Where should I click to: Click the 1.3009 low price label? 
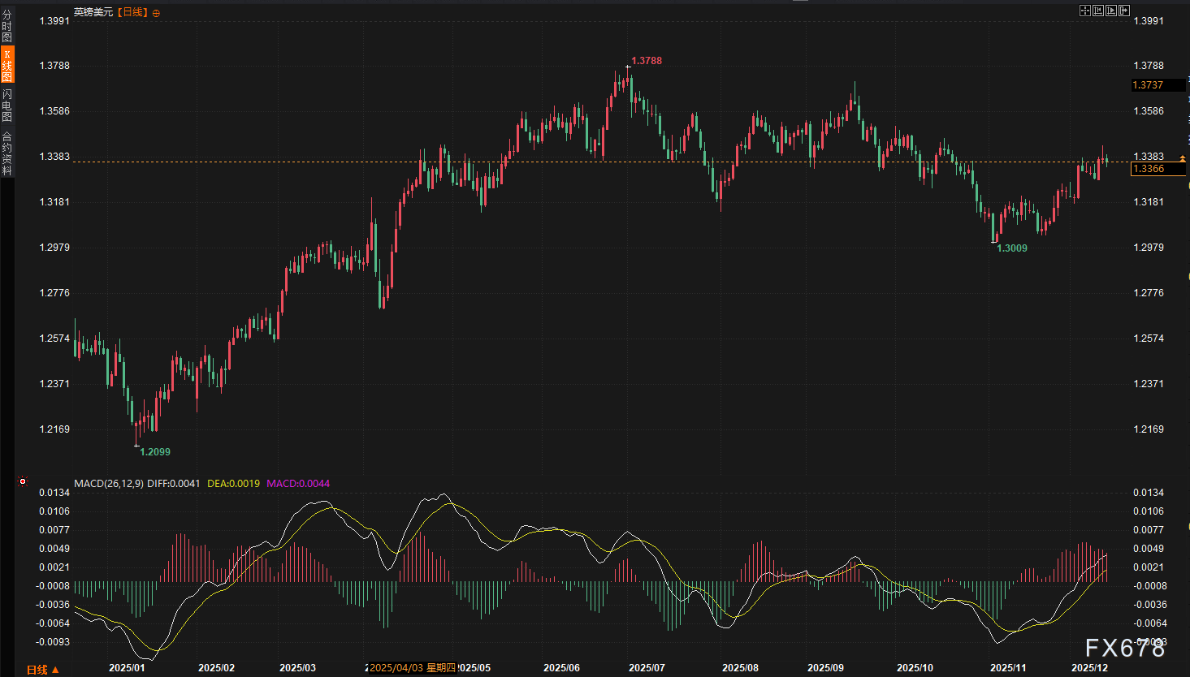point(1012,248)
